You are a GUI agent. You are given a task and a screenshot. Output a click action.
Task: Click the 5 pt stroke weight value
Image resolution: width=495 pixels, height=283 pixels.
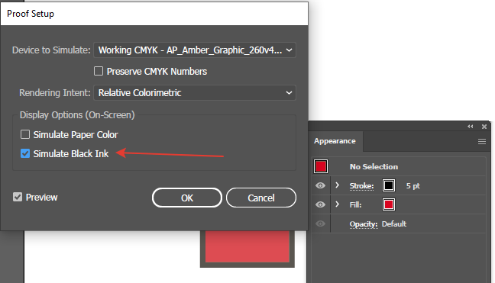tap(412, 186)
